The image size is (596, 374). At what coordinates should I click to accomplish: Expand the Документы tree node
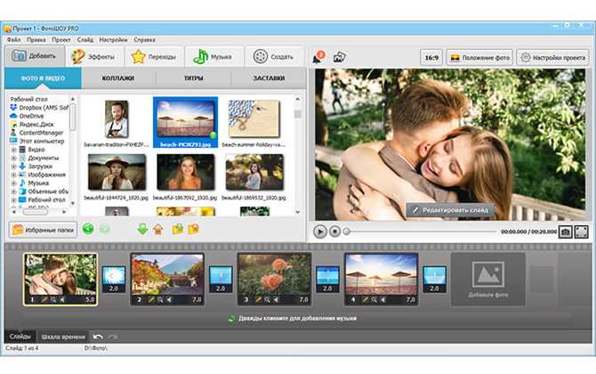point(14,158)
